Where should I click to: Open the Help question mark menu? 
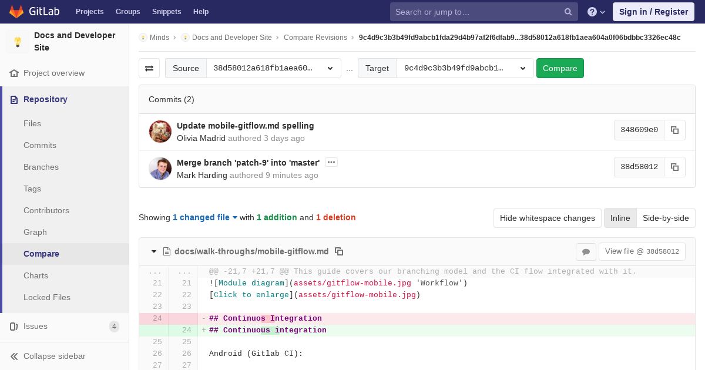coord(596,12)
